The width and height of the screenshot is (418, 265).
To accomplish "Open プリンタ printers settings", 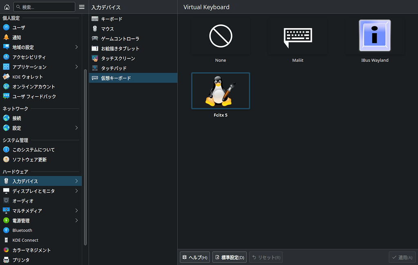I will point(41,260).
